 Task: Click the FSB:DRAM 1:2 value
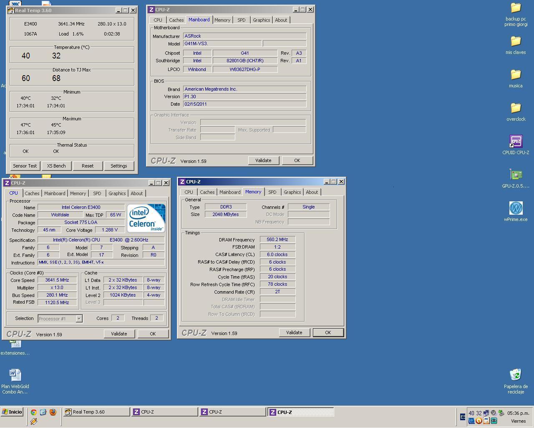(x=277, y=247)
